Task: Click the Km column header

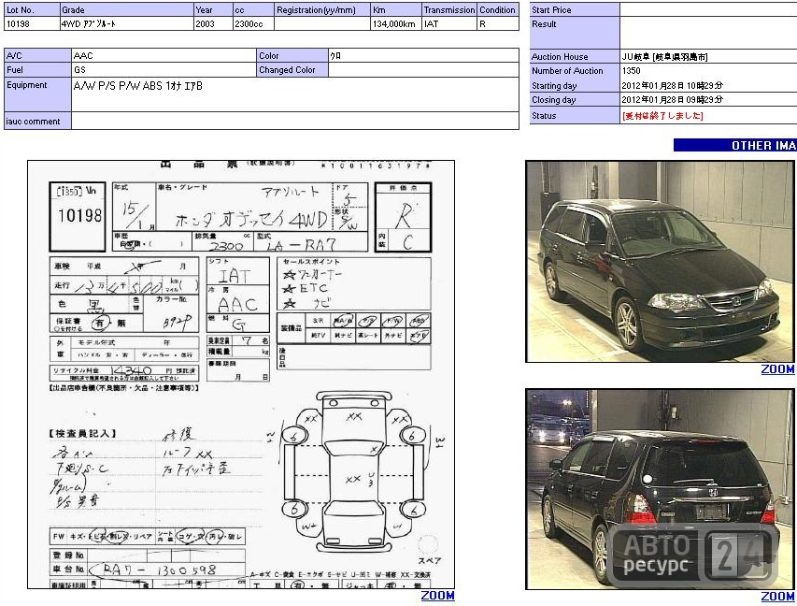Action: click(x=378, y=9)
